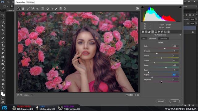Click the Yellows saturation slider handle
This screenshot has height=111, width=198.
[161, 58]
